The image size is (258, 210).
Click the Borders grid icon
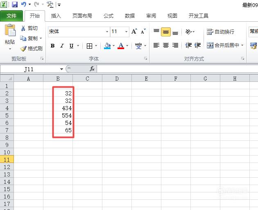pos(89,46)
